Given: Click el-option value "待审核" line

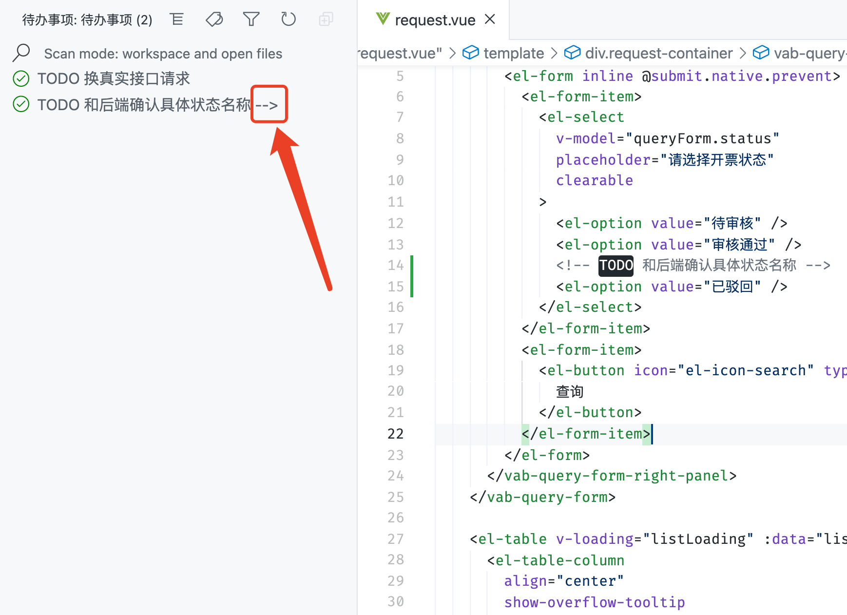Looking at the screenshot, I should click(672, 223).
